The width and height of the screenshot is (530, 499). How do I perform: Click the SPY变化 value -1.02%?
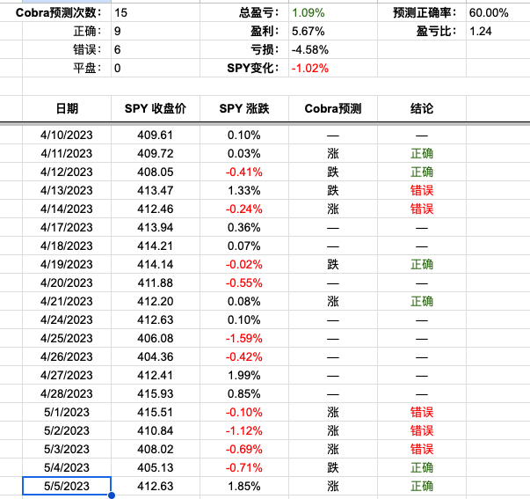[333, 68]
